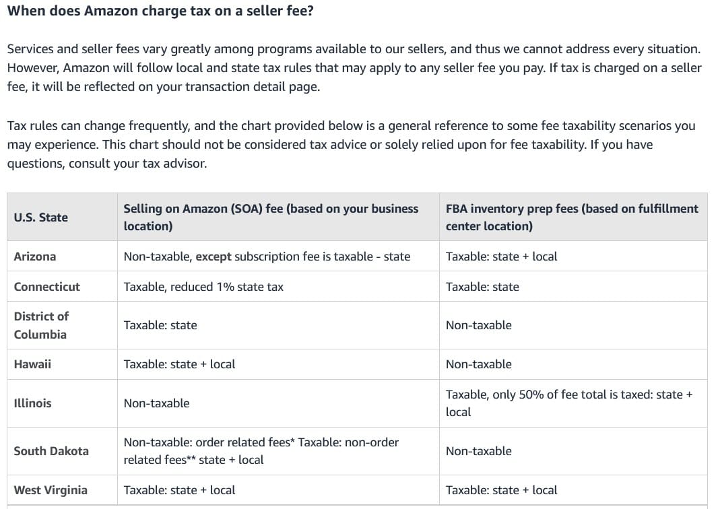Select the Illinois row label
Image resolution: width=718 pixels, height=509 pixels.
pos(32,403)
